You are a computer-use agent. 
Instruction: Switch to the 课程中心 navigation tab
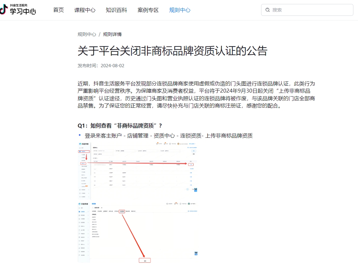[x=85, y=10]
